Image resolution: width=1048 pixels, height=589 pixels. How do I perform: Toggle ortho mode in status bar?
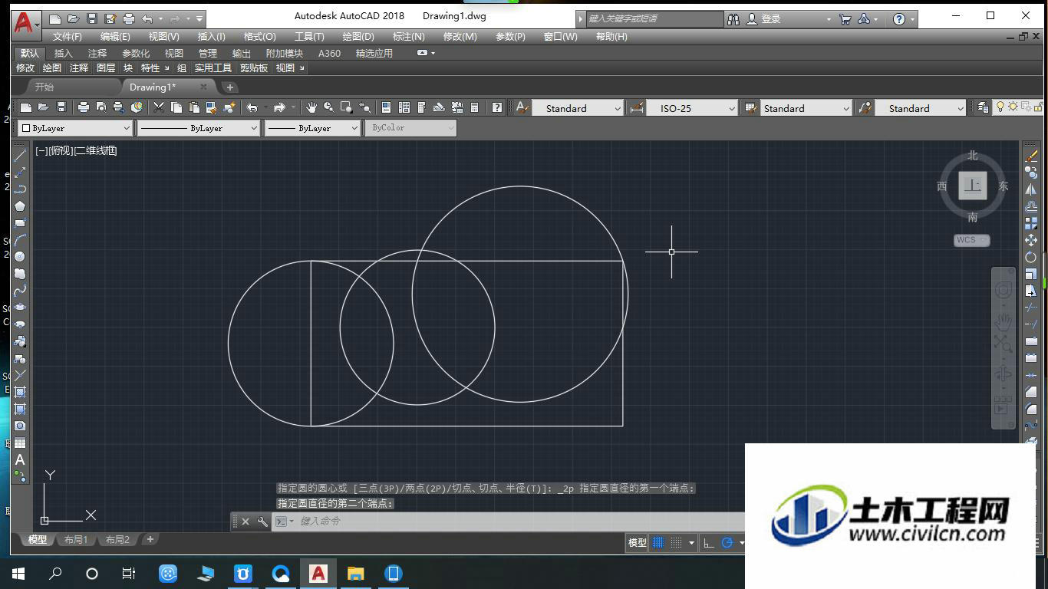709,542
